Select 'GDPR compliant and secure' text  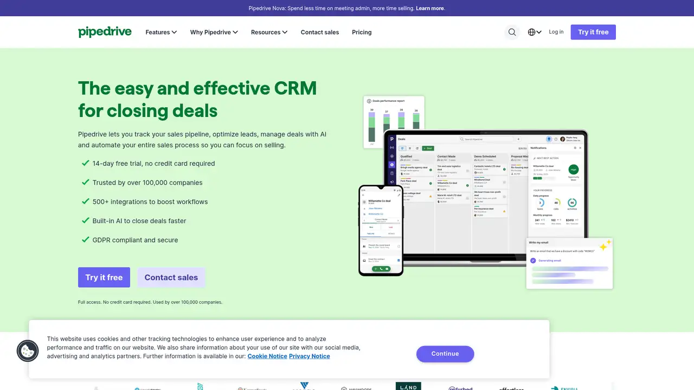click(x=135, y=240)
